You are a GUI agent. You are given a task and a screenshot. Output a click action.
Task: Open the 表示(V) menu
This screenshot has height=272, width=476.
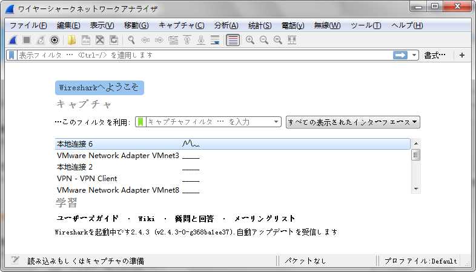(x=102, y=25)
